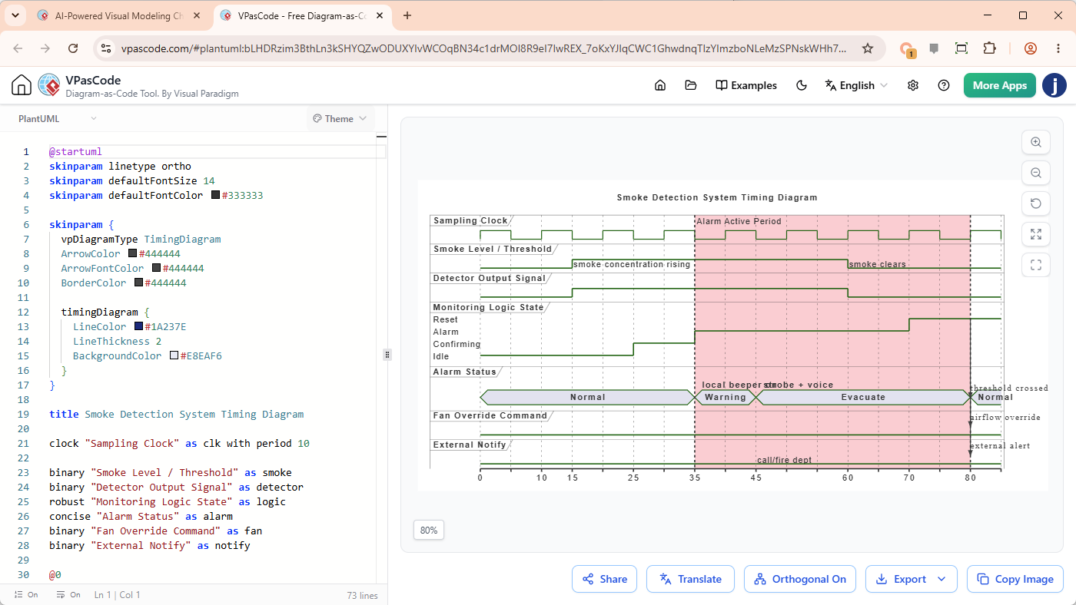Click the 'Evacuate' state in diagram
1076x605 pixels.
click(x=863, y=397)
